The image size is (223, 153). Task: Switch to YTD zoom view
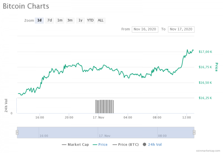click(90, 20)
